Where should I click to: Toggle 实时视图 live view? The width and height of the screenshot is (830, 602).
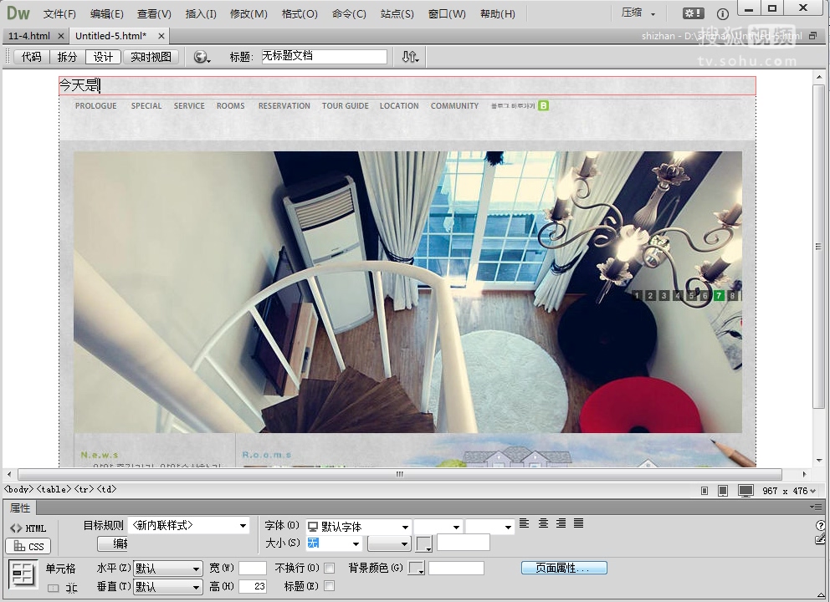pos(151,57)
